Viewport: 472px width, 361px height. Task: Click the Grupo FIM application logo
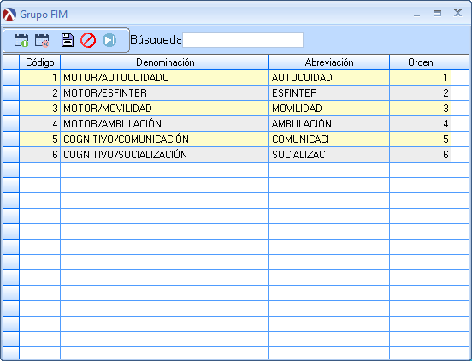click(x=9, y=15)
